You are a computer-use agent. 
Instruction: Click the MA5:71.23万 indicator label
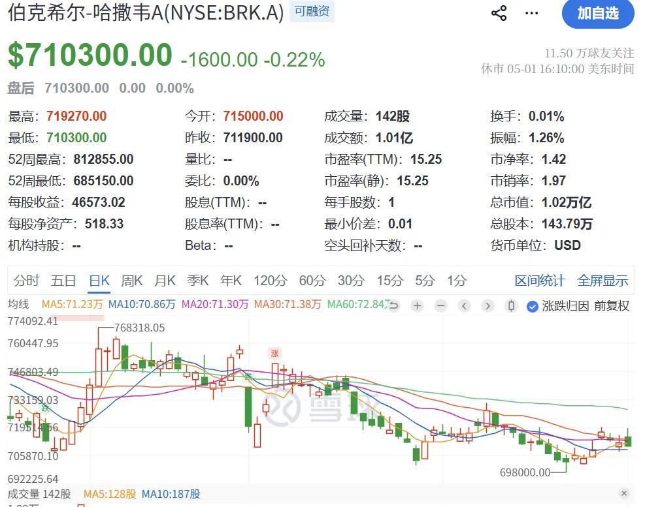pyautogui.click(x=72, y=304)
